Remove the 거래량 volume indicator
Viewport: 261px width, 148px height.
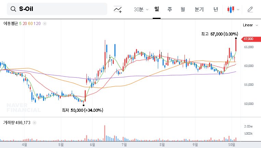coord(35,123)
